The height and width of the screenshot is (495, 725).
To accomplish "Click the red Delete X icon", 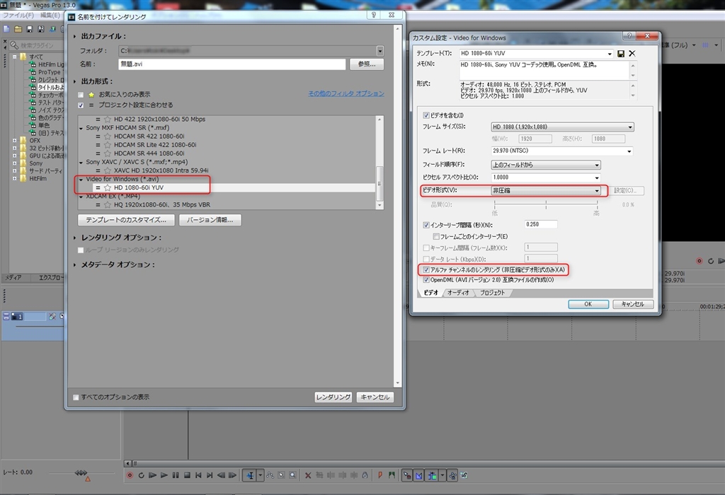I will [308, 475].
